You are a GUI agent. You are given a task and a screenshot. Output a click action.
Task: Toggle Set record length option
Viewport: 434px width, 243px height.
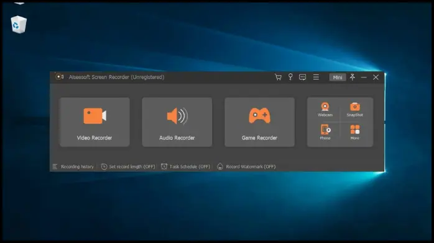pyautogui.click(x=128, y=167)
